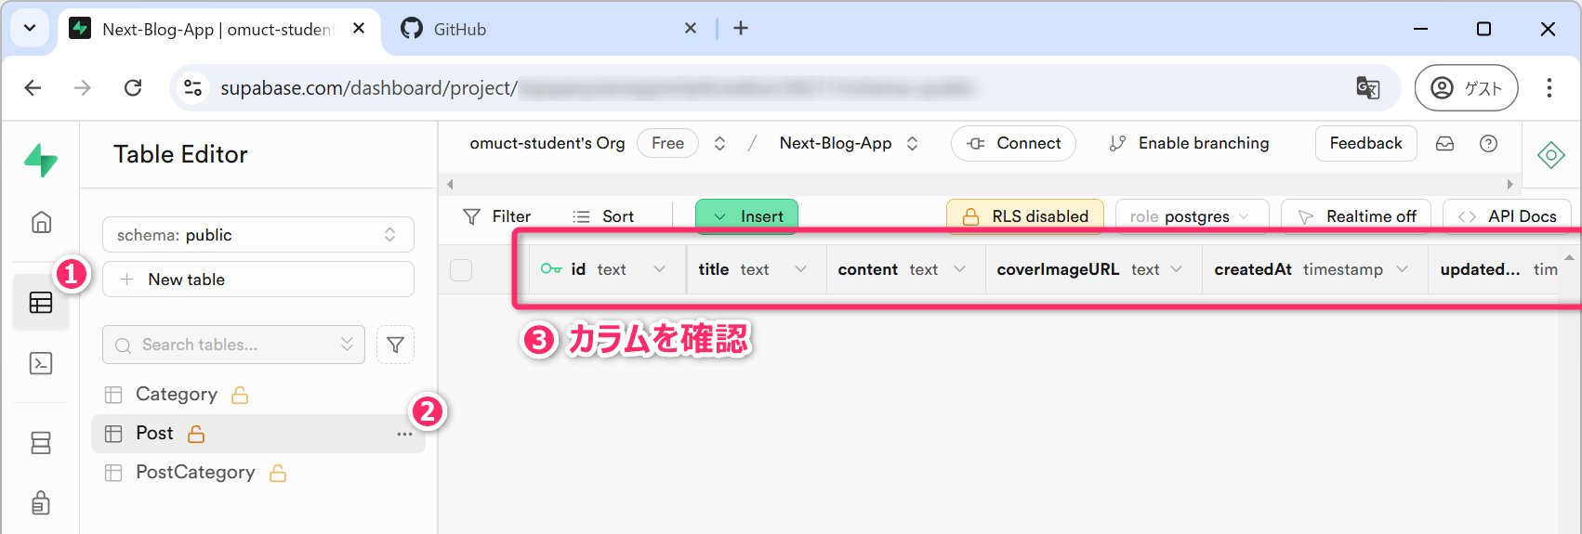1582x534 pixels.
Task: Tick the select all rows checkbox
Action: pos(461,269)
